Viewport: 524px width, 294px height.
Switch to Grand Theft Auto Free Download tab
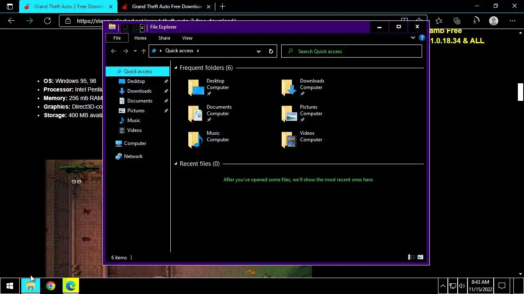click(x=167, y=7)
